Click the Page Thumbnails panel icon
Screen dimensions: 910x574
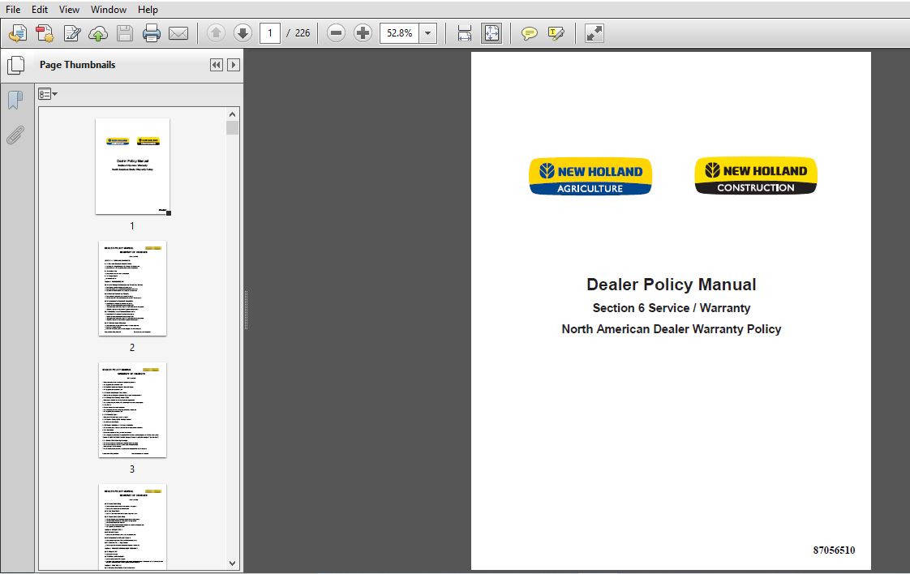tap(15, 65)
